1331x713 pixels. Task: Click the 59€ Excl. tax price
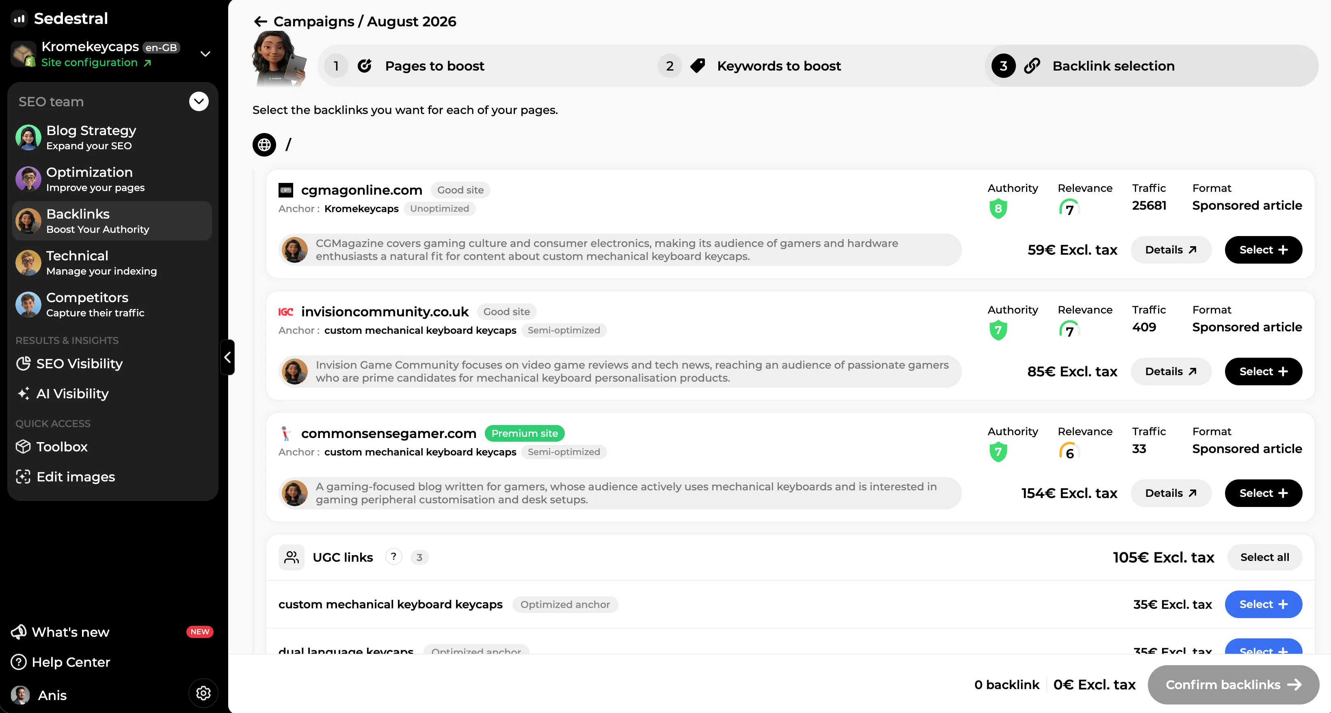(1072, 250)
